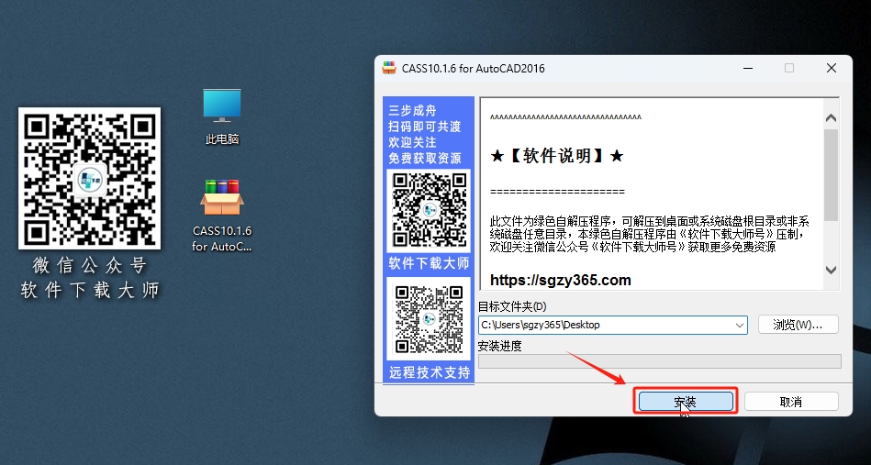This screenshot has width=871, height=465.
Task: Click the 三步成舟 sidebar text
Action: 413,110
